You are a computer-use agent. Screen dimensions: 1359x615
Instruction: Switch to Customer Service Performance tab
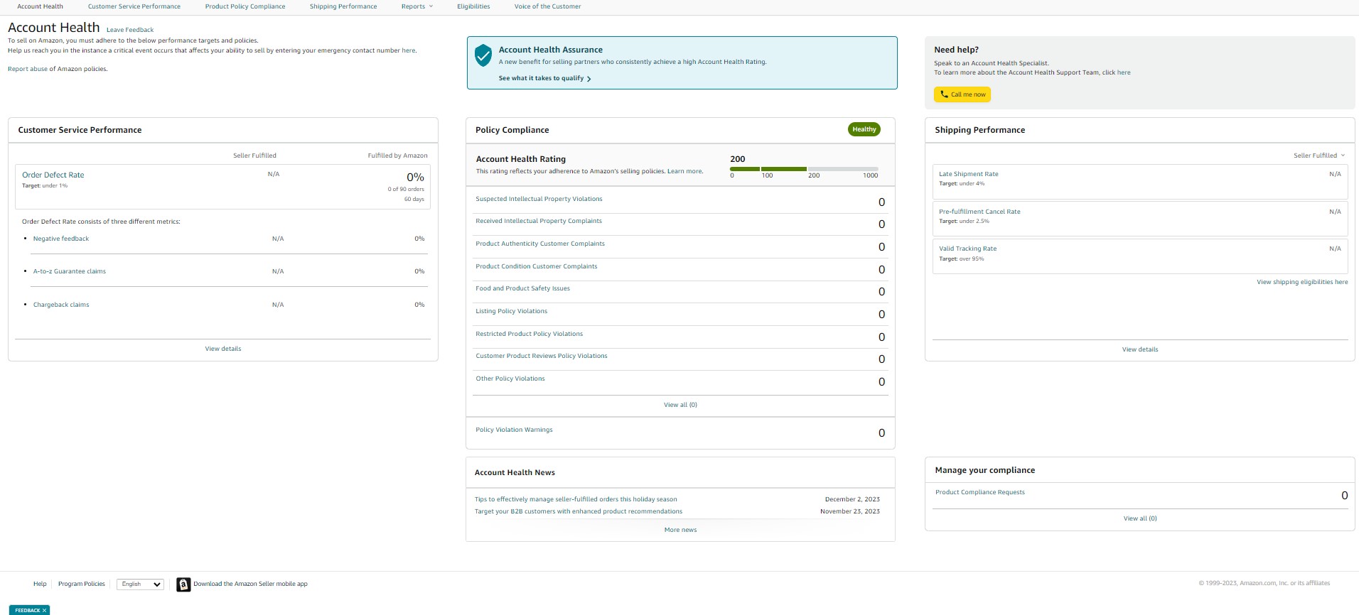pos(134,6)
